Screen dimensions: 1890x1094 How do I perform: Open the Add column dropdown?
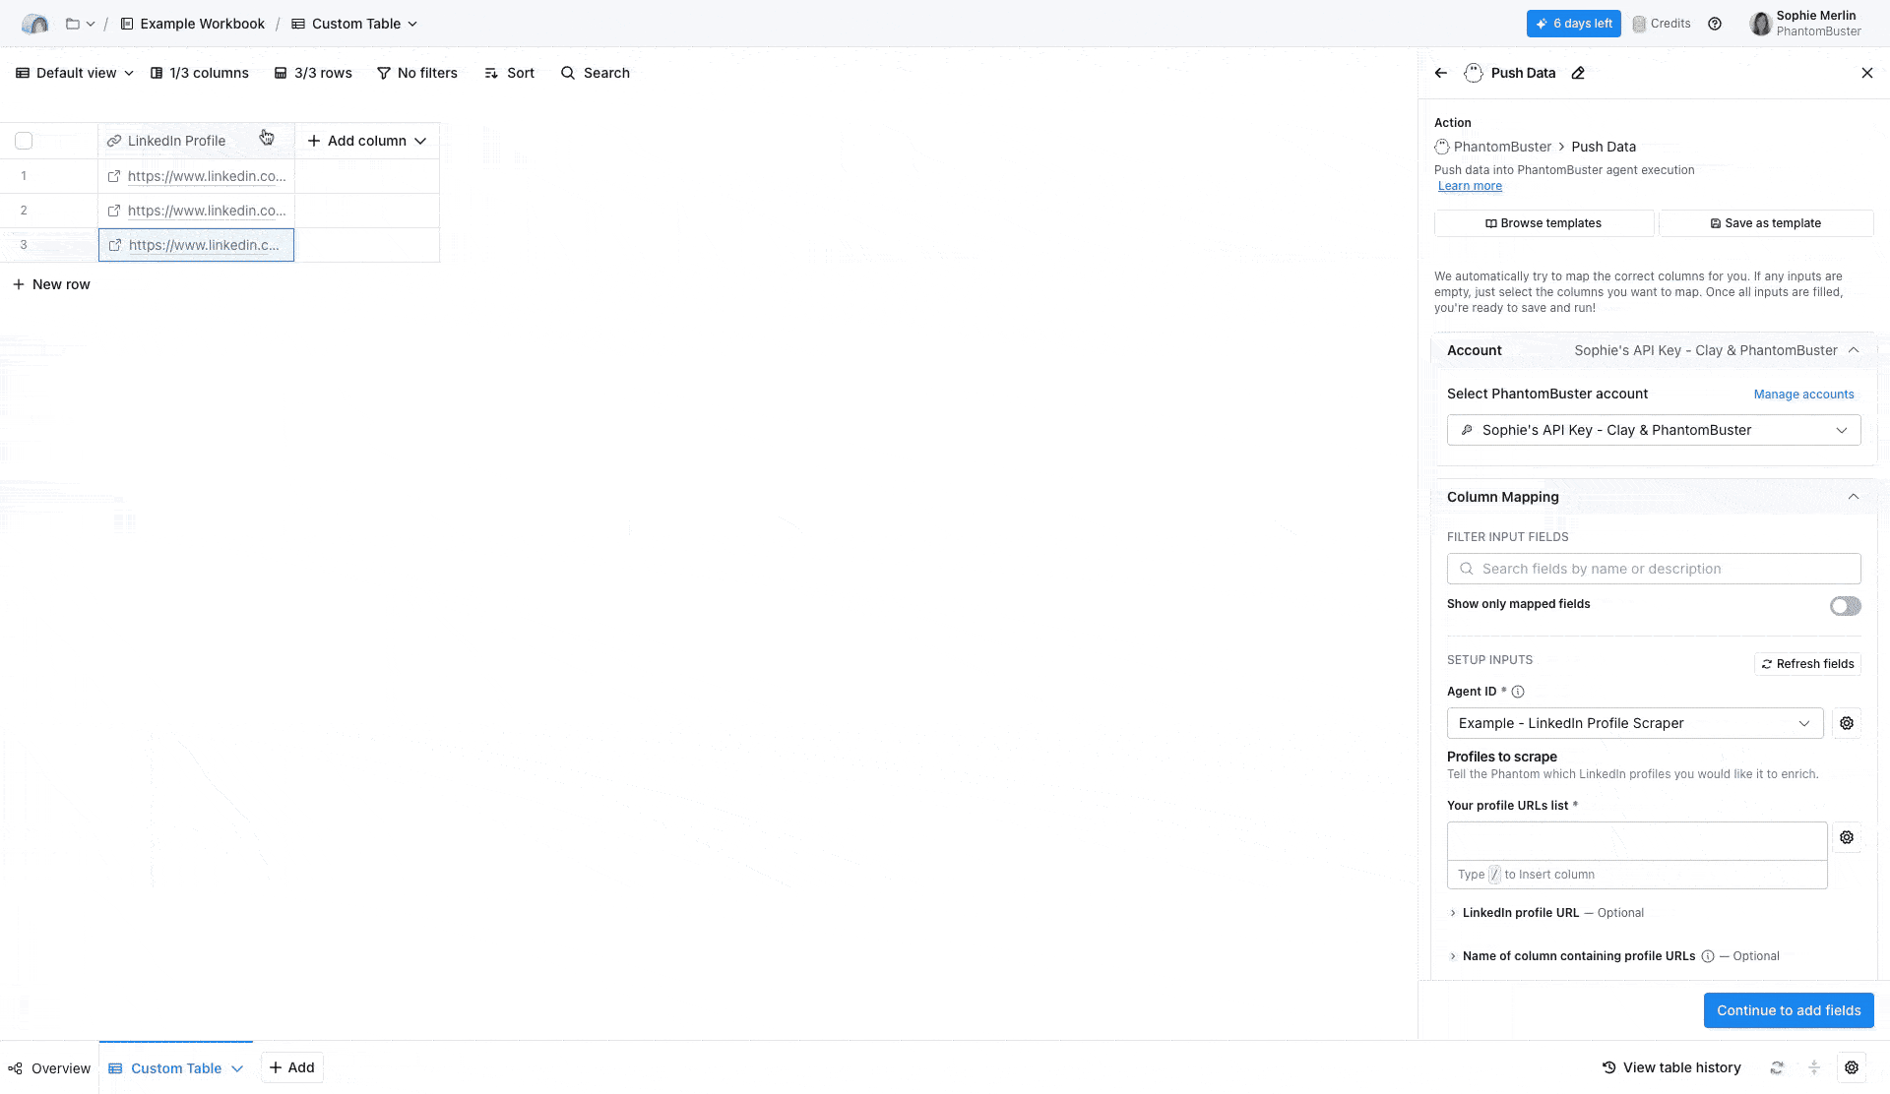pyautogui.click(x=367, y=141)
